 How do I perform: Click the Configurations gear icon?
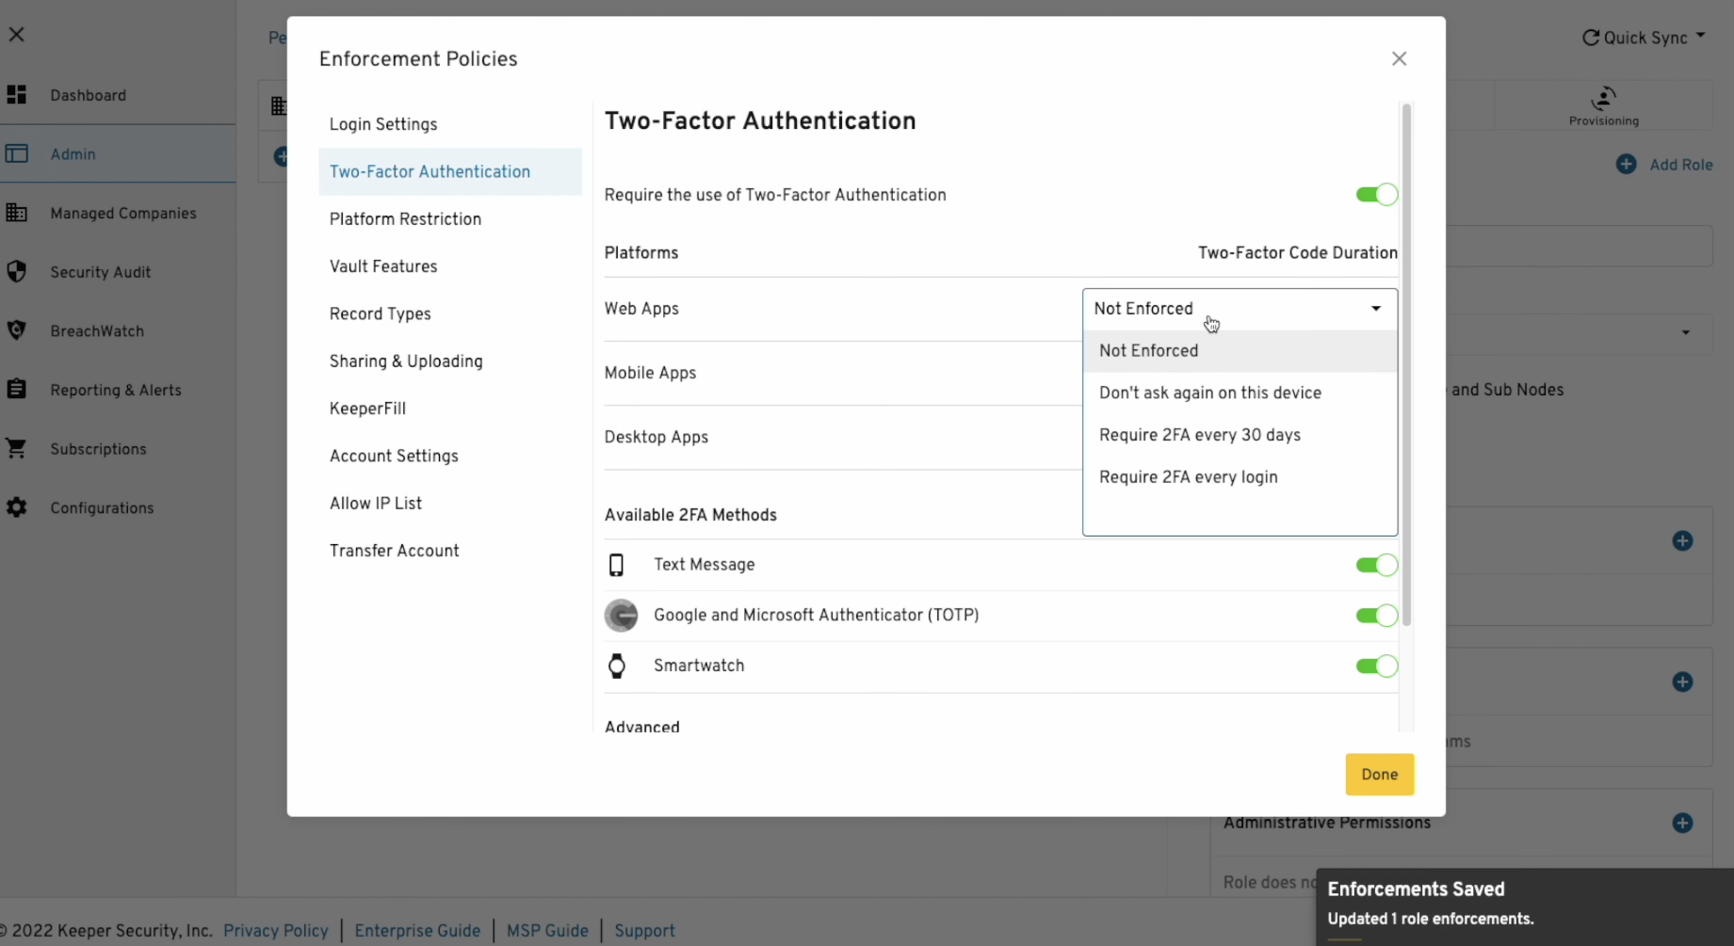point(17,507)
